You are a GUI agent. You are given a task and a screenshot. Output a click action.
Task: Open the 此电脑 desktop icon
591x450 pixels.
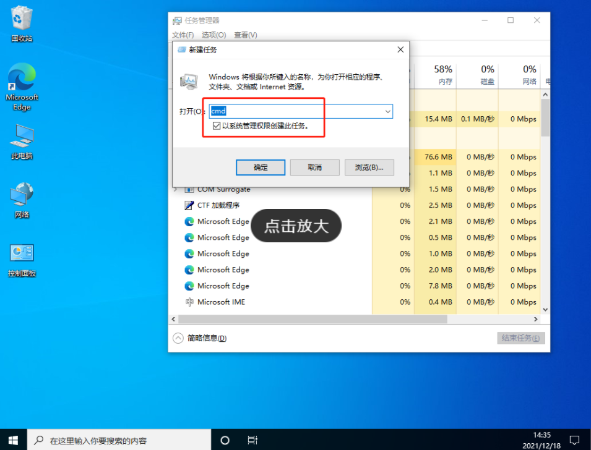coord(22,140)
